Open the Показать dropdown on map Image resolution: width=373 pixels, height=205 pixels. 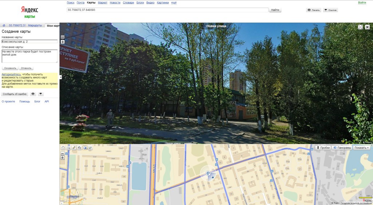pyautogui.click(x=361, y=148)
